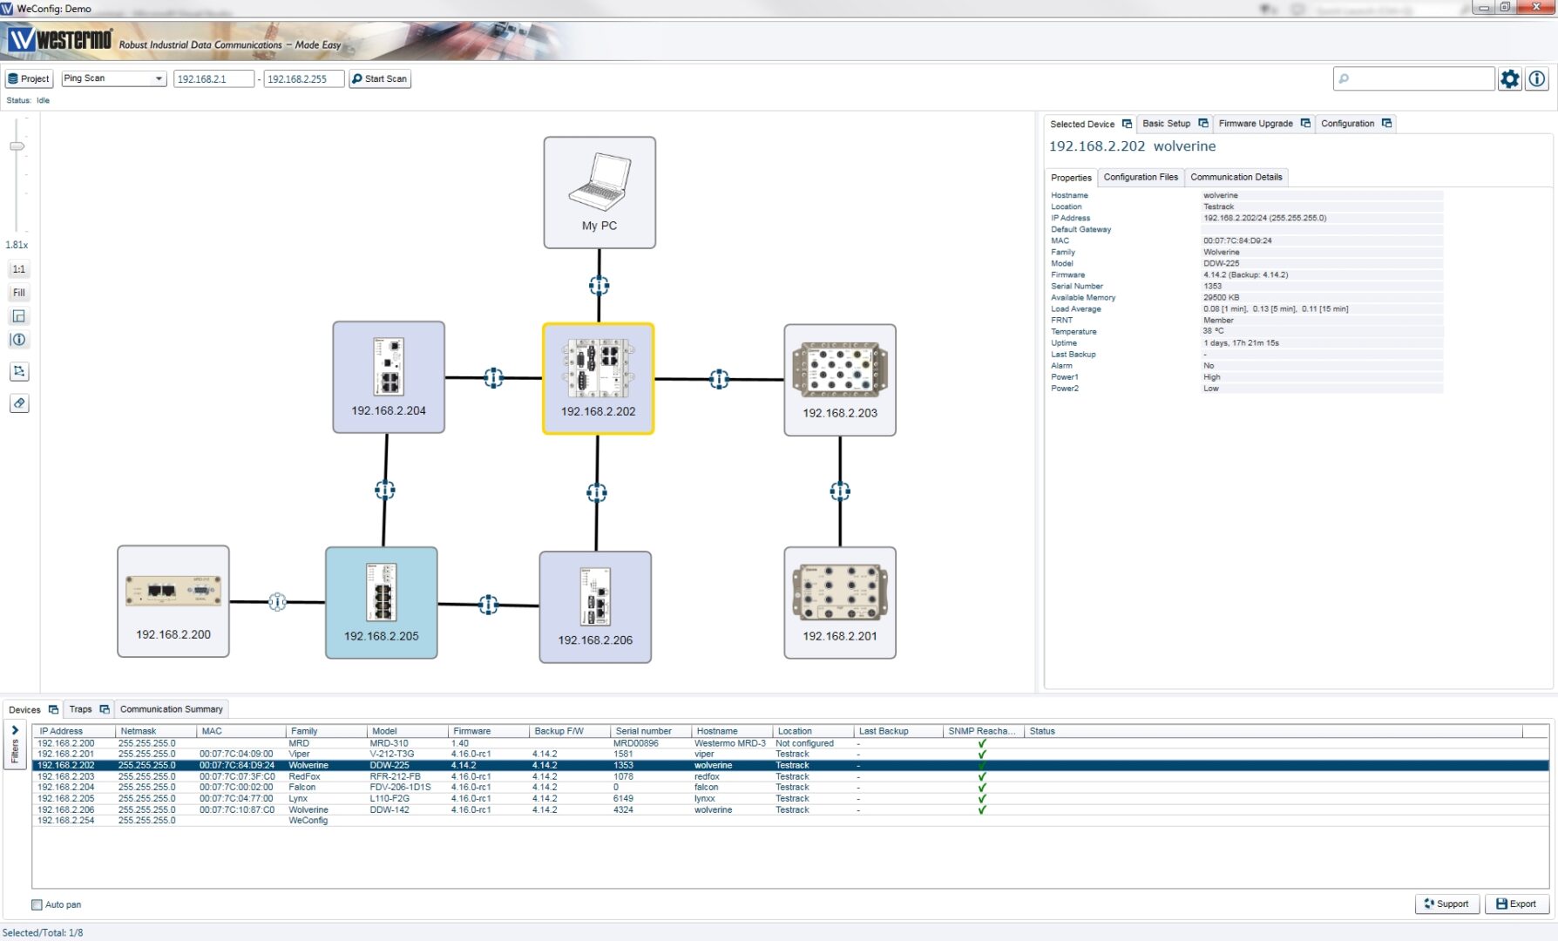The width and height of the screenshot is (1558, 941).
Task: Select table row 192.168.2.200
Action: tap(790, 743)
